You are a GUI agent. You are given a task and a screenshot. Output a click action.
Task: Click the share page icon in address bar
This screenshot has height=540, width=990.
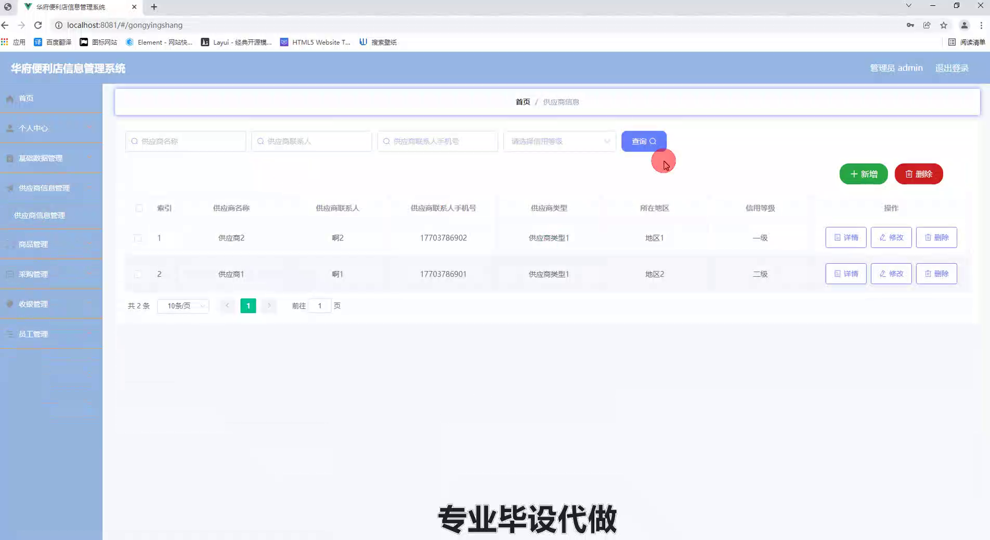(x=927, y=25)
